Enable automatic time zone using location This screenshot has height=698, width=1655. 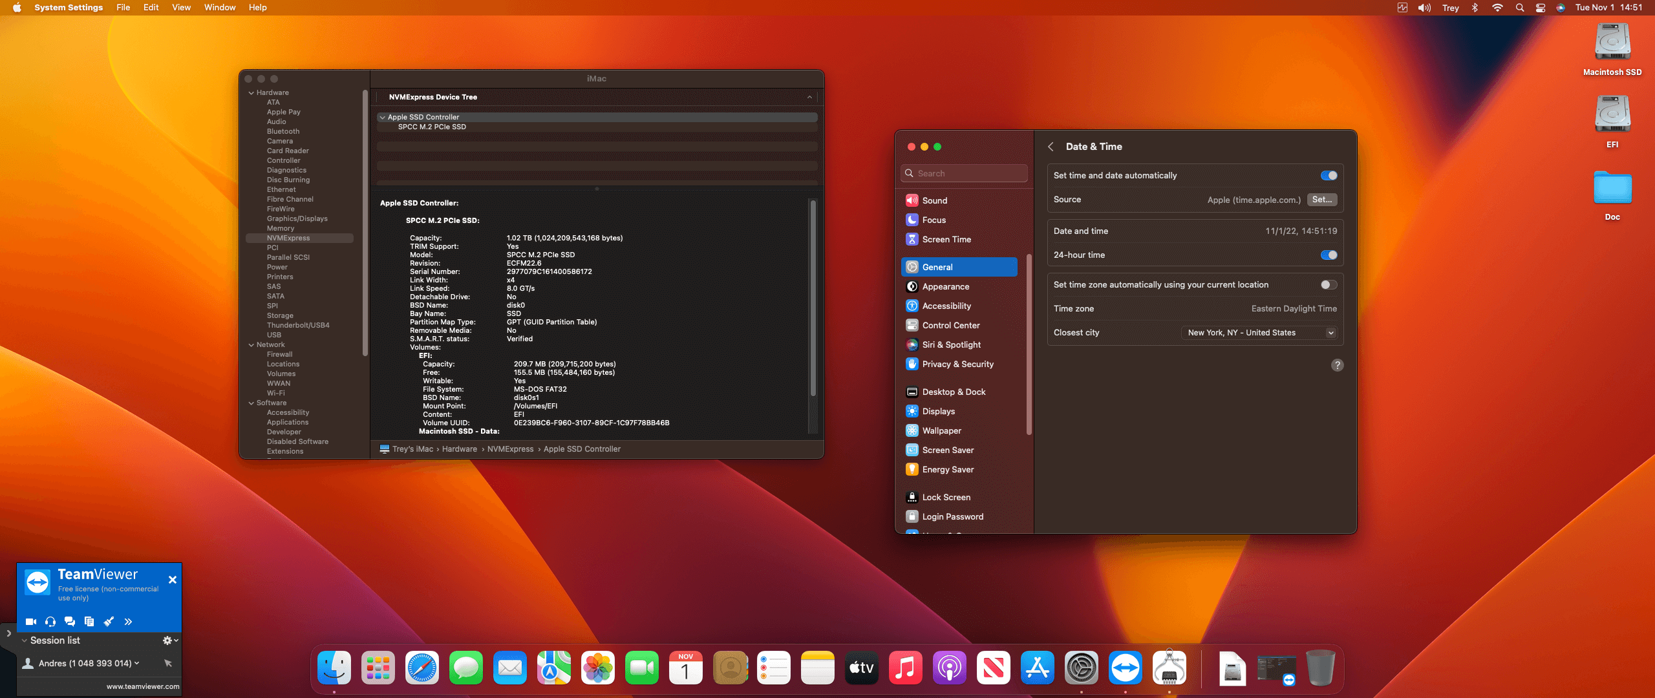[1329, 285]
